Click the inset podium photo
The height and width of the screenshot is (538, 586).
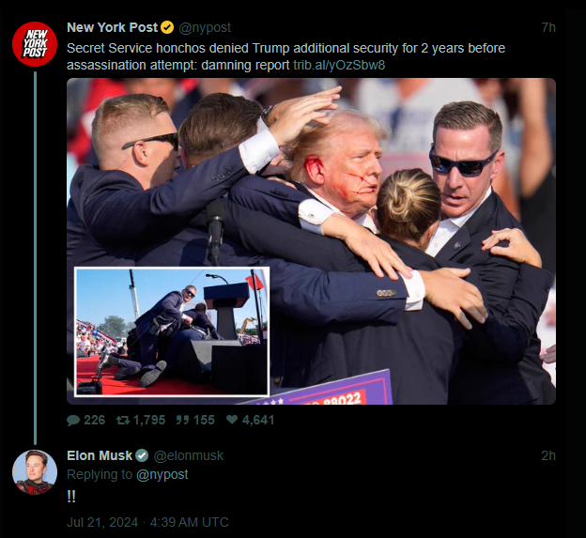[x=172, y=331]
